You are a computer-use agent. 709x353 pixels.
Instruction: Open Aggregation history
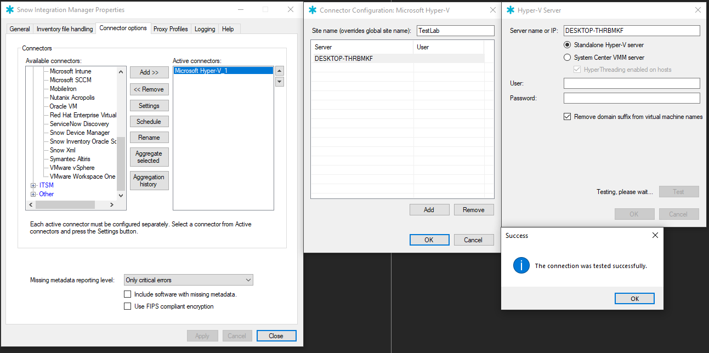149,180
